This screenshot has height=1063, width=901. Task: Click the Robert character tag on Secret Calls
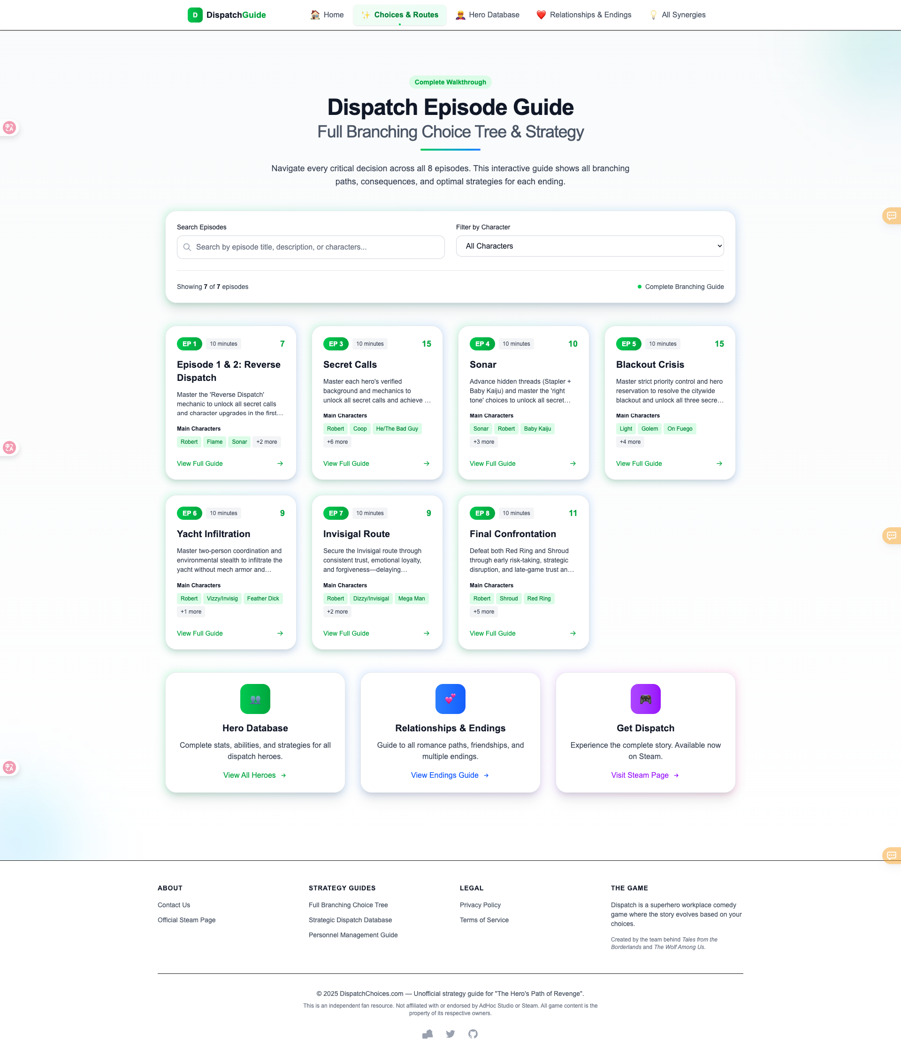pyautogui.click(x=335, y=429)
